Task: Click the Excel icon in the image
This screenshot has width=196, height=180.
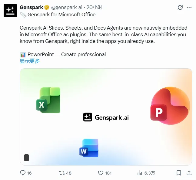Action: 48,100
